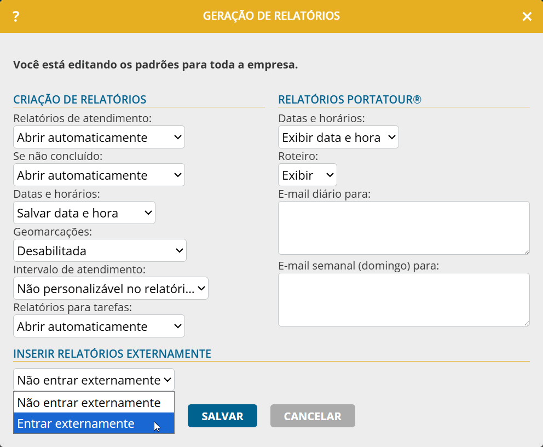543x447 pixels.
Task: Open the Geomarcações dropdown set to Desabilitada
Action: (x=100, y=251)
